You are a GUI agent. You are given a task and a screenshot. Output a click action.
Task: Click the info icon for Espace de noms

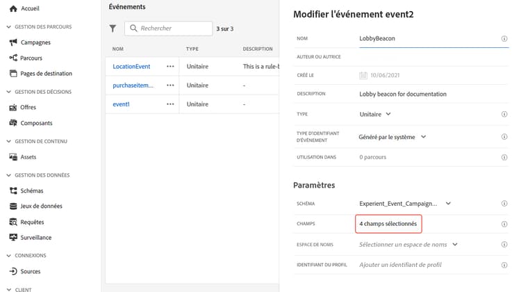[x=504, y=245]
